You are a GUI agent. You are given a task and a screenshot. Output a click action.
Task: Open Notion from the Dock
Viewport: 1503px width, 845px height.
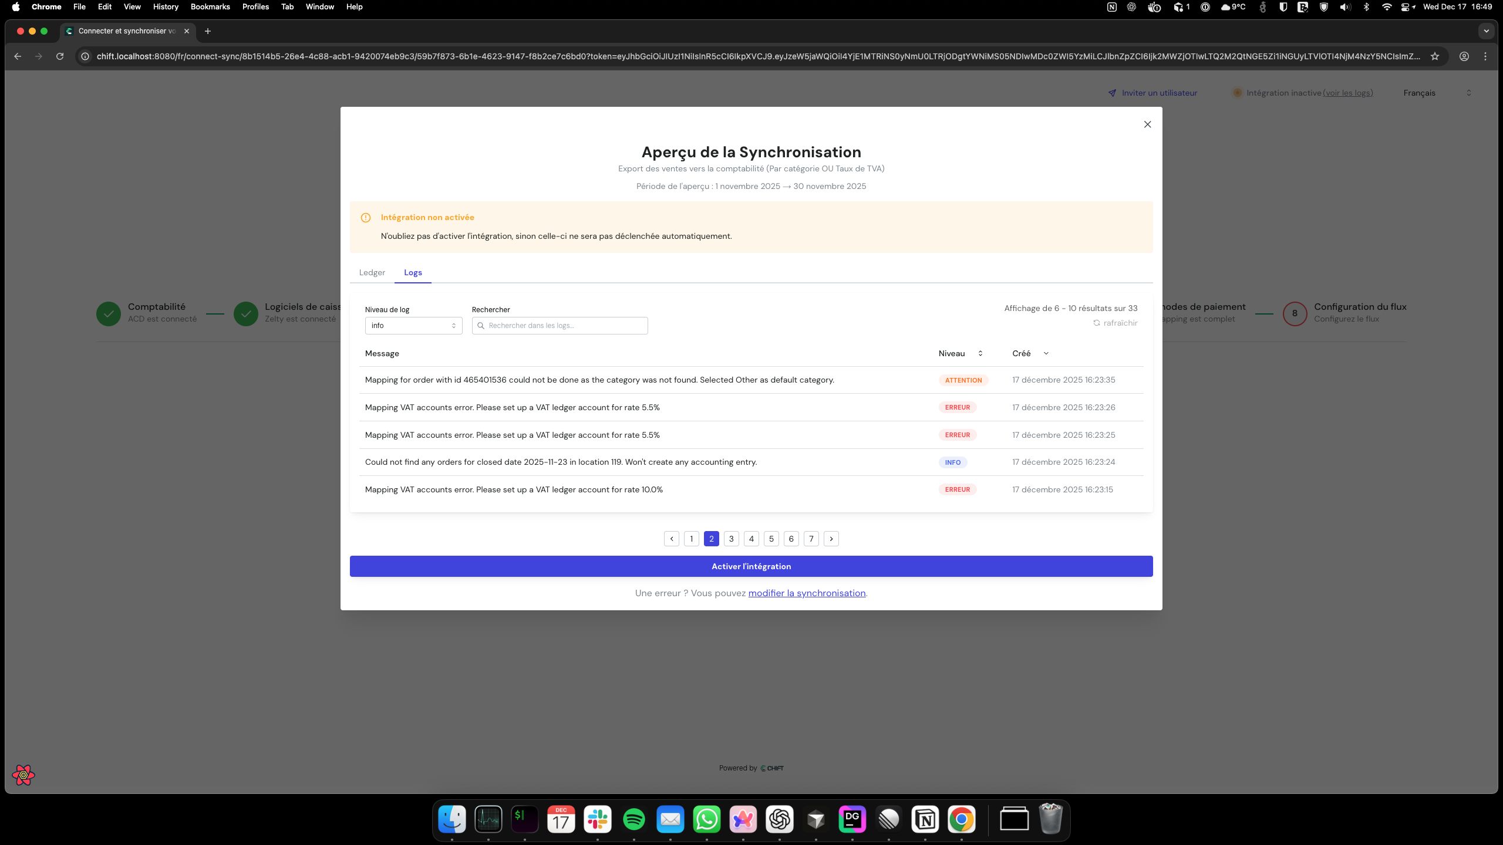click(x=925, y=819)
